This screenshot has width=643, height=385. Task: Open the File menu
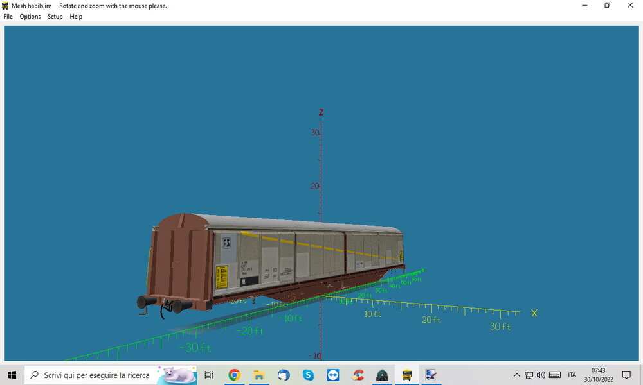point(8,17)
